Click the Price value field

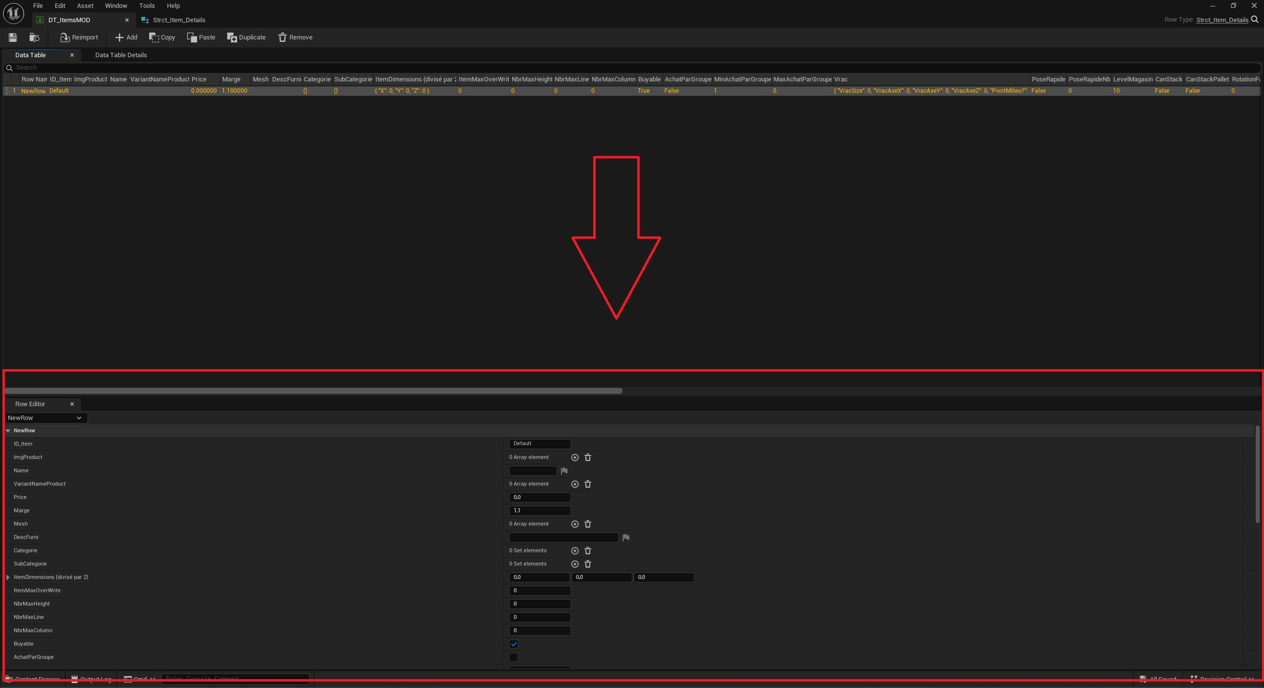(x=540, y=497)
